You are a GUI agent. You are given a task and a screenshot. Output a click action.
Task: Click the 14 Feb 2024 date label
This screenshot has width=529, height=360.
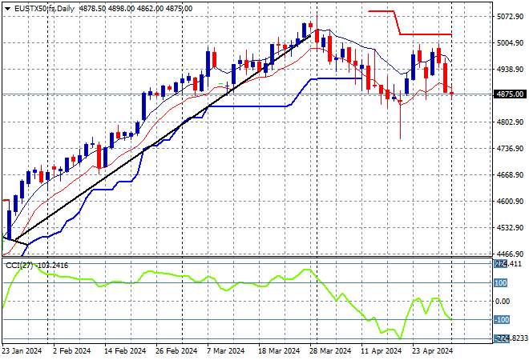[125, 351]
